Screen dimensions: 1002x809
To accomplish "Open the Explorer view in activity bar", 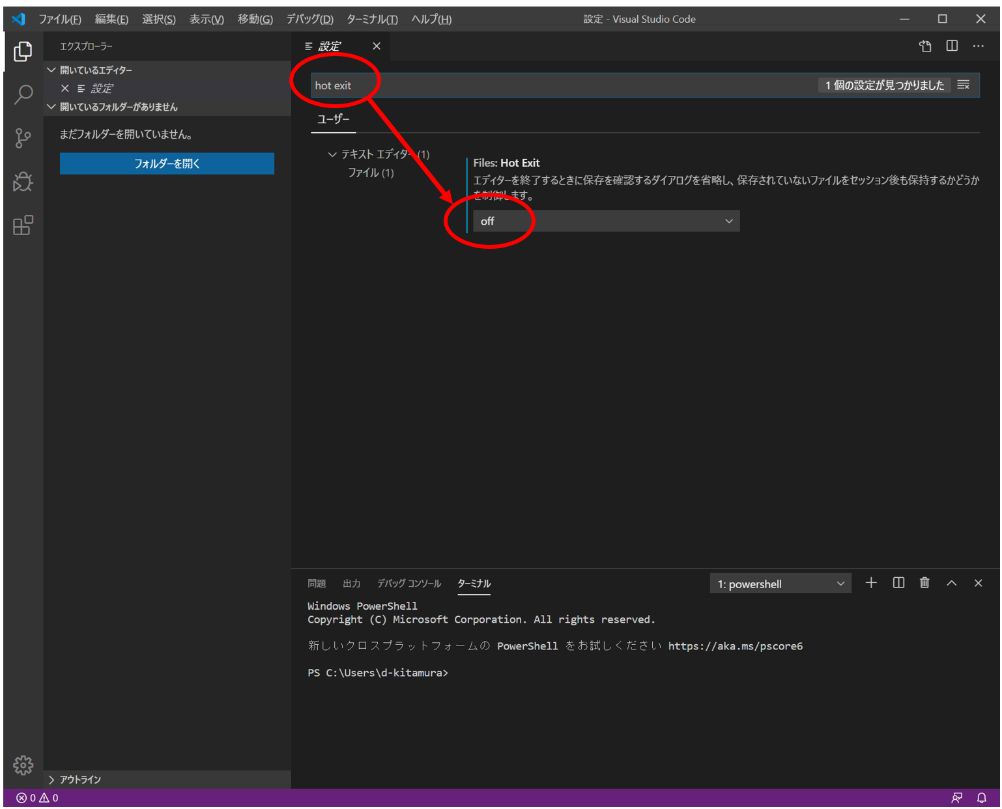I will pyautogui.click(x=23, y=51).
